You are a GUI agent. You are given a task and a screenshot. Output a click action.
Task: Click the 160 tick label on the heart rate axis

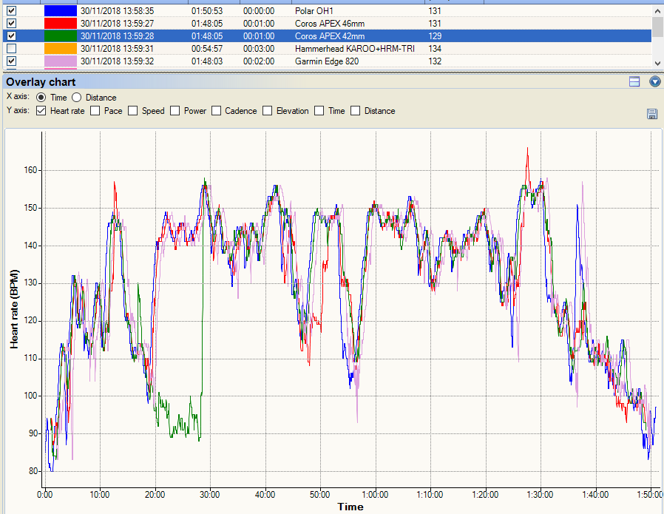coord(30,170)
